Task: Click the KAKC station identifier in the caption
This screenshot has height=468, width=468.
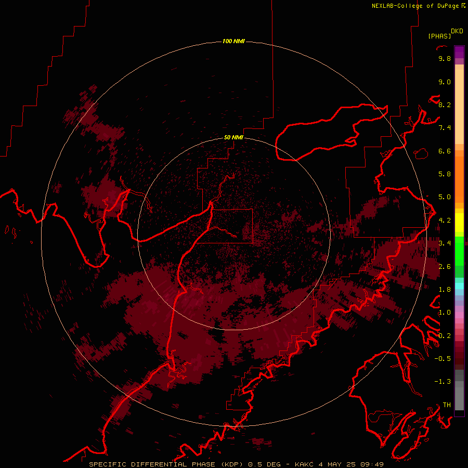Action: point(304,464)
